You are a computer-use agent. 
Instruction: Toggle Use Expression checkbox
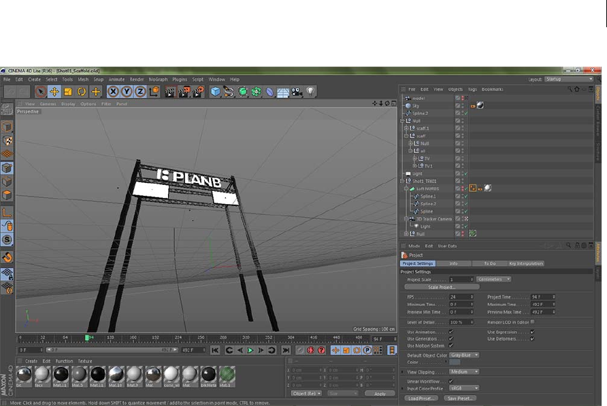pos(533,332)
